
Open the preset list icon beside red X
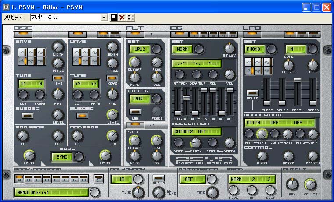point(131,18)
